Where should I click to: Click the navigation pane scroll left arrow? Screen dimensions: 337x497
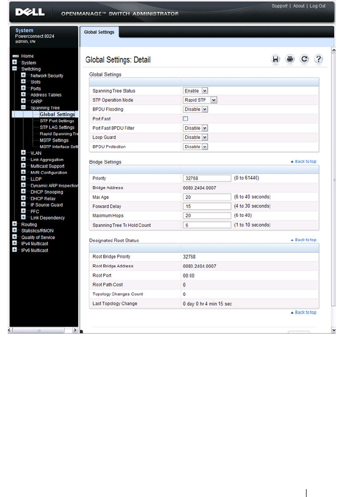(x=10, y=330)
